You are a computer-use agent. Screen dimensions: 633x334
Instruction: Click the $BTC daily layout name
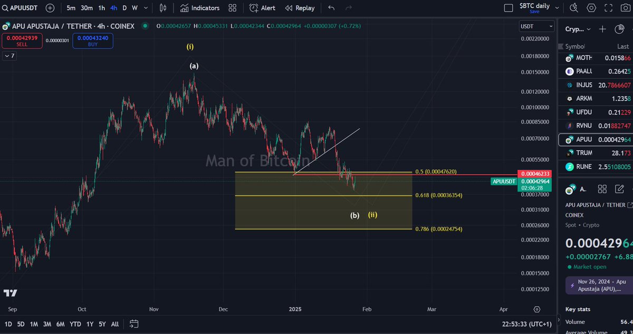coord(534,6)
